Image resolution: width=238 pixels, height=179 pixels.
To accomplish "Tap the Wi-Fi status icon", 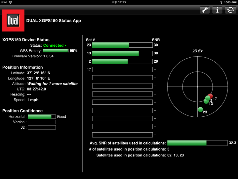I will pyautogui.click(x=11, y=2).
